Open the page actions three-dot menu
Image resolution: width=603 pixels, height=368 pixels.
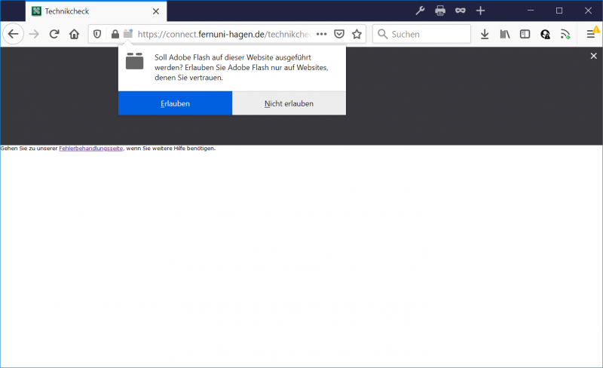(322, 34)
